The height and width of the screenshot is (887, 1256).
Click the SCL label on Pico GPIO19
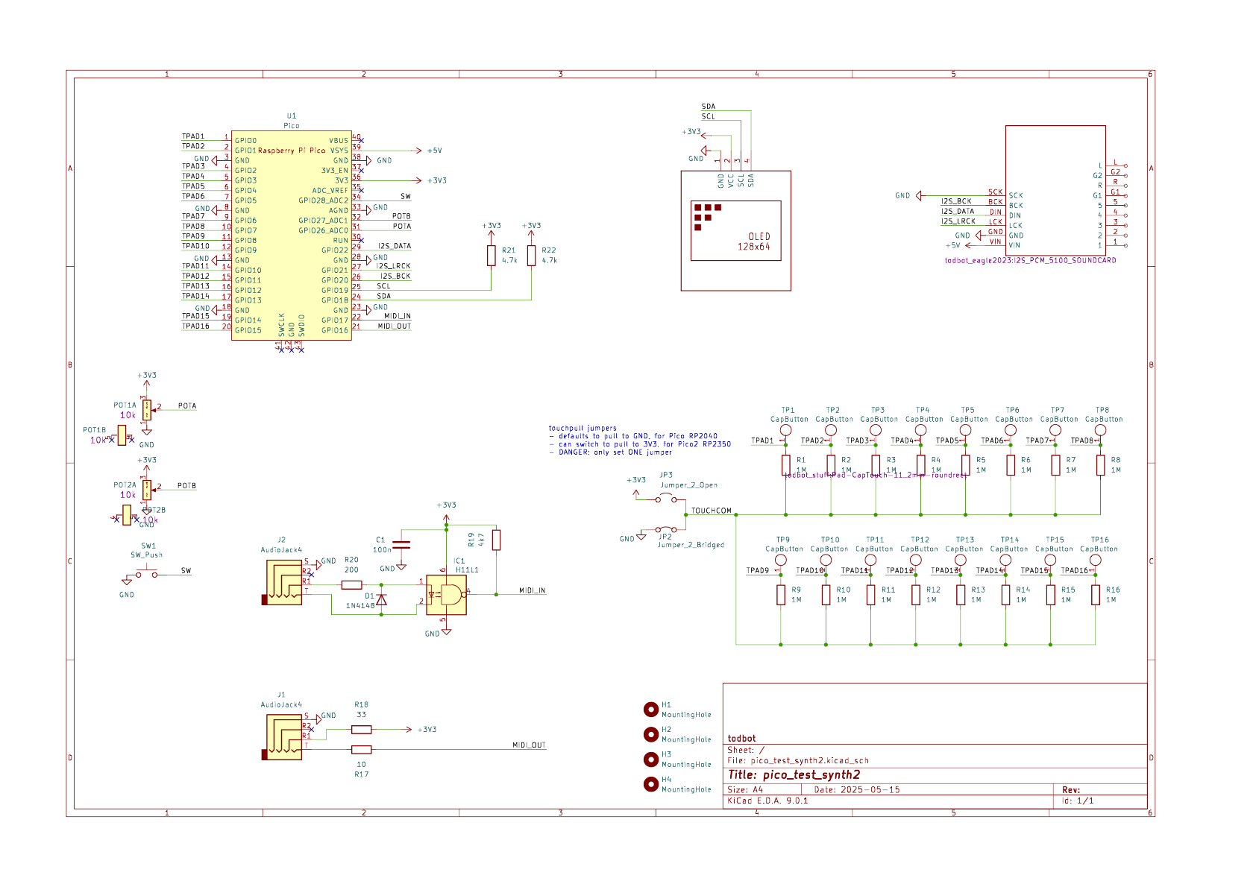tap(384, 286)
